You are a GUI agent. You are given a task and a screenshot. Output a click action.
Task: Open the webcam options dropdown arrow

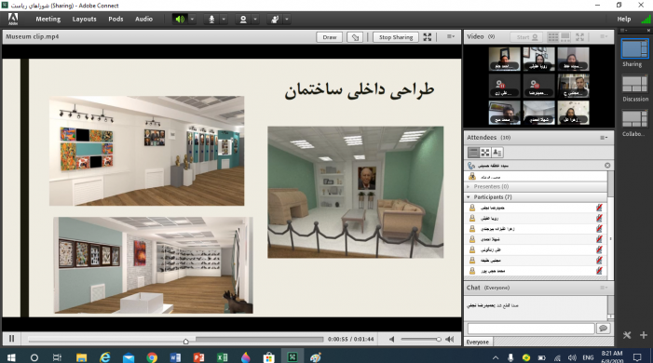coord(255,20)
